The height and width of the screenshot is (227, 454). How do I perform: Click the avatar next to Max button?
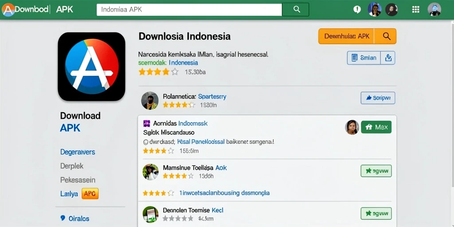[x=352, y=127]
